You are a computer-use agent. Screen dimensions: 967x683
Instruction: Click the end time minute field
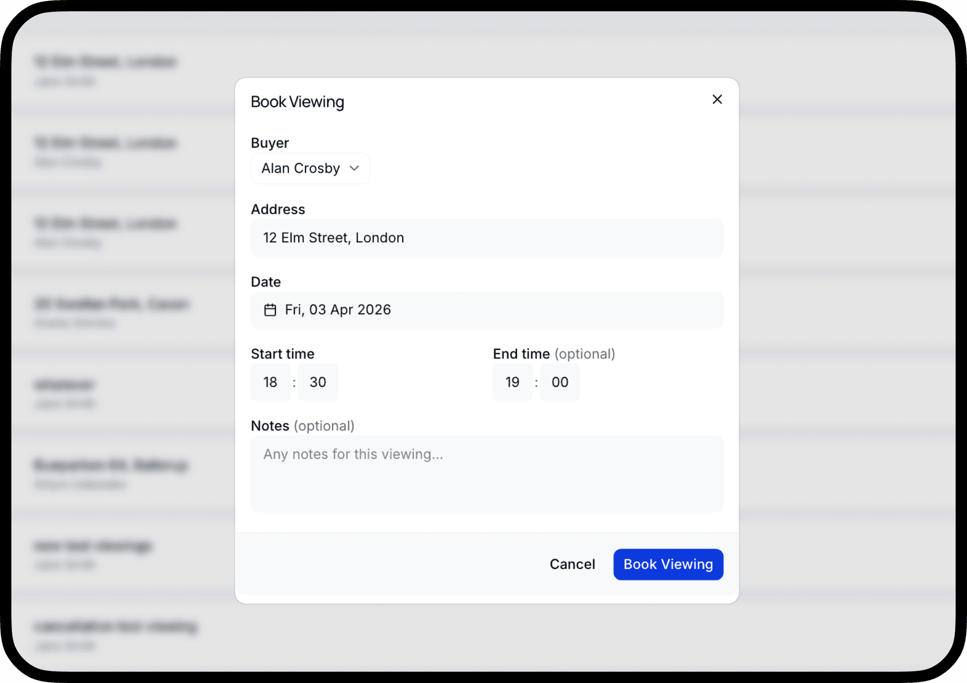coord(559,382)
